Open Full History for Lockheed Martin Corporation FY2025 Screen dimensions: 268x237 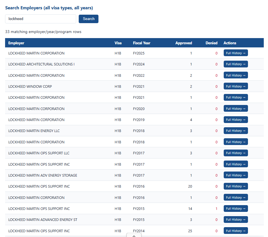(x=236, y=53)
